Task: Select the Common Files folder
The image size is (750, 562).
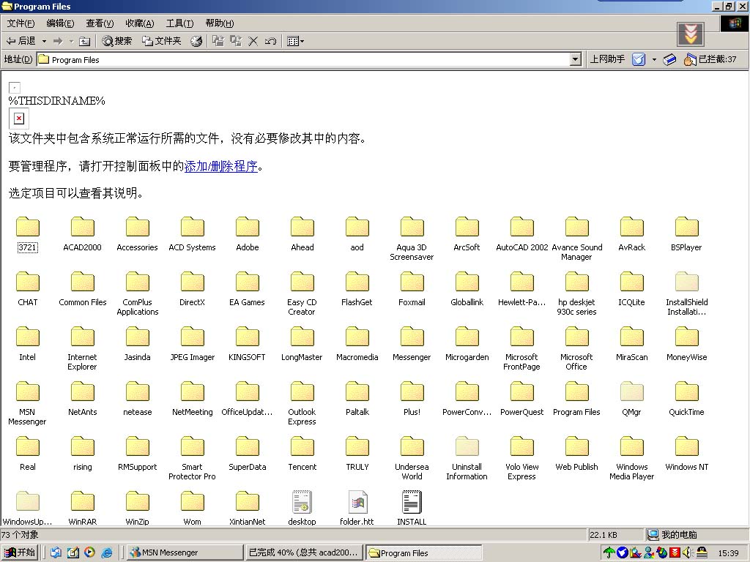Action: (x=82, y=289)
